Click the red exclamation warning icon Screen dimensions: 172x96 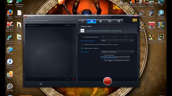tap(73, 79)
